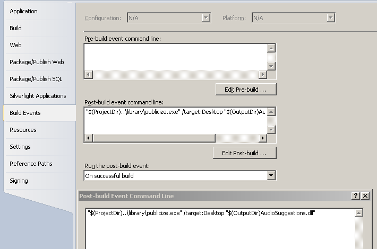Expand the Run the post-build event dropdown
This screenshot has height=249, width=377.
coord(180,176)
